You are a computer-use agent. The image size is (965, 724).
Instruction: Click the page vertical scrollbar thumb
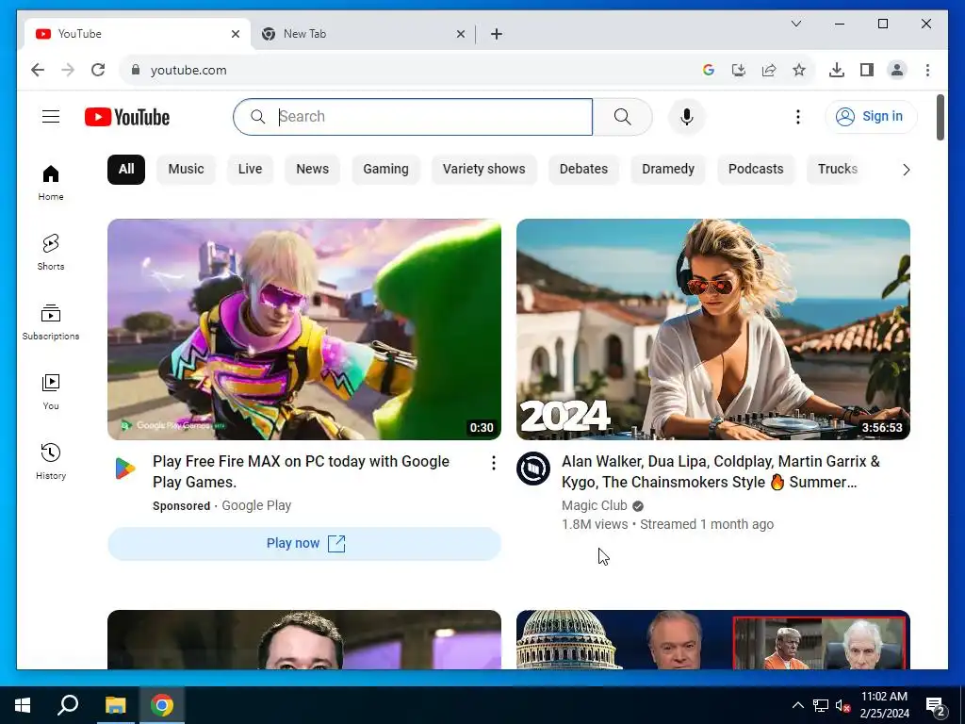pos(940,117)
